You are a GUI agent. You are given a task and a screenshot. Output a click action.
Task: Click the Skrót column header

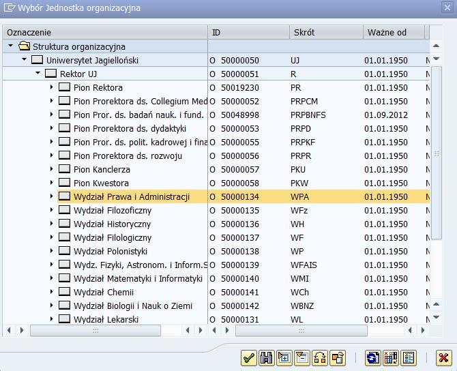click(x=327, y=32)
